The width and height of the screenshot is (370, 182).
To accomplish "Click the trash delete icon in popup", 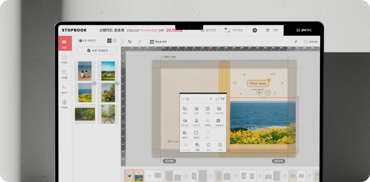I will point(220,145).
